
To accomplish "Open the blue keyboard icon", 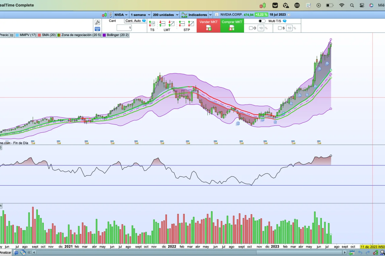I will point(97,29).
